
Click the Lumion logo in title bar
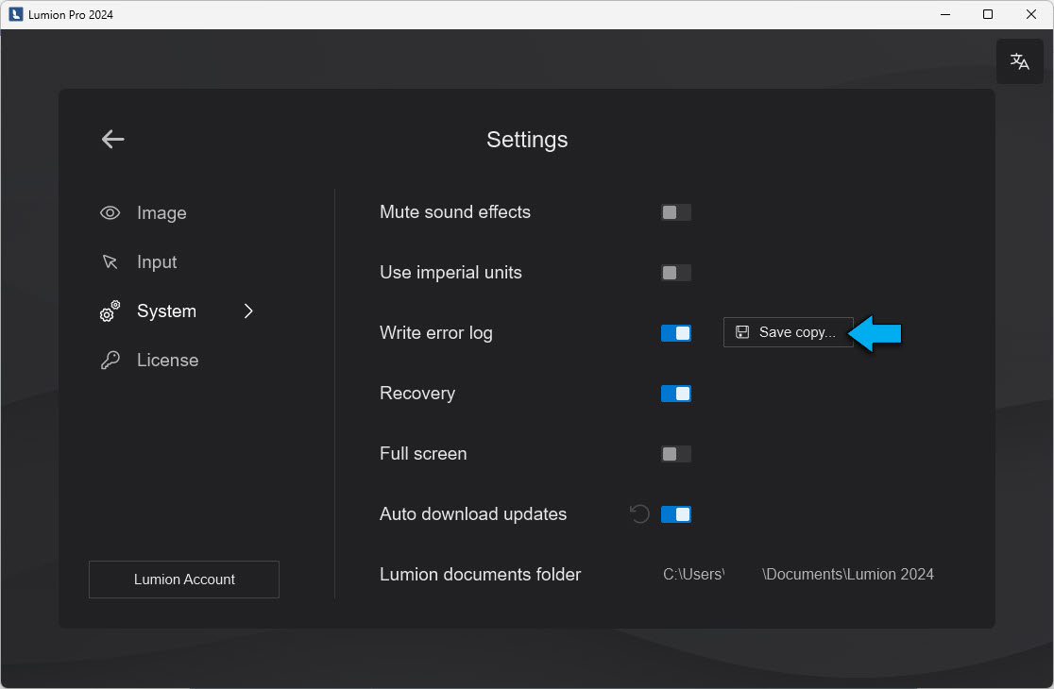[15, 14]
